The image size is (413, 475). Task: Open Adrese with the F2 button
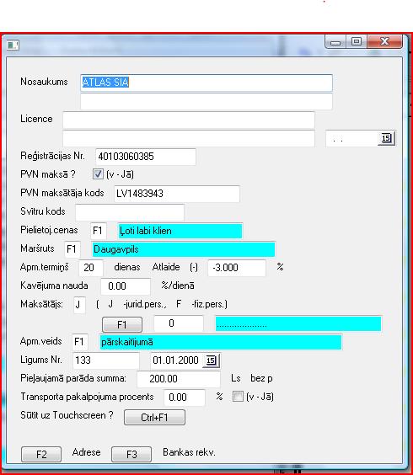pyautogui.click(x=41, y=454)
